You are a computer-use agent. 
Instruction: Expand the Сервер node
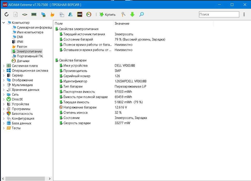tap(4, 76)
